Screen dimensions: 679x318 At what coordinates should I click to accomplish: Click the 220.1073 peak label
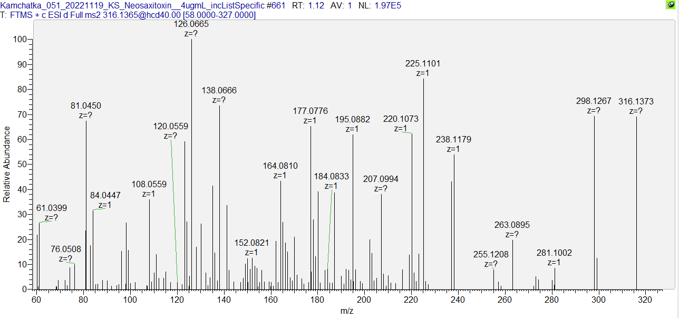point(401,119)
